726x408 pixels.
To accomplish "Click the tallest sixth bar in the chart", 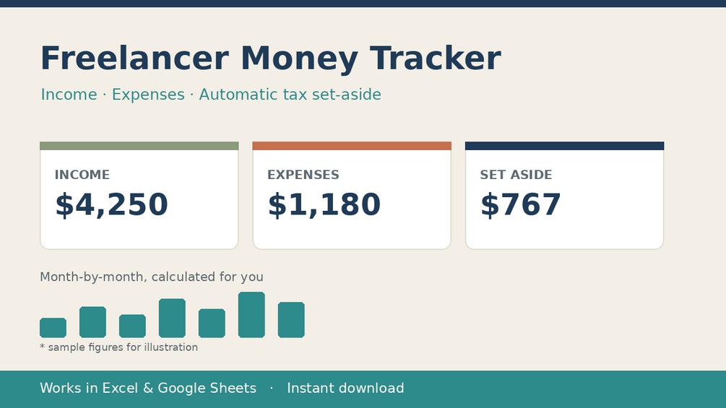I will pyautogui.click(x=251, y=315).
